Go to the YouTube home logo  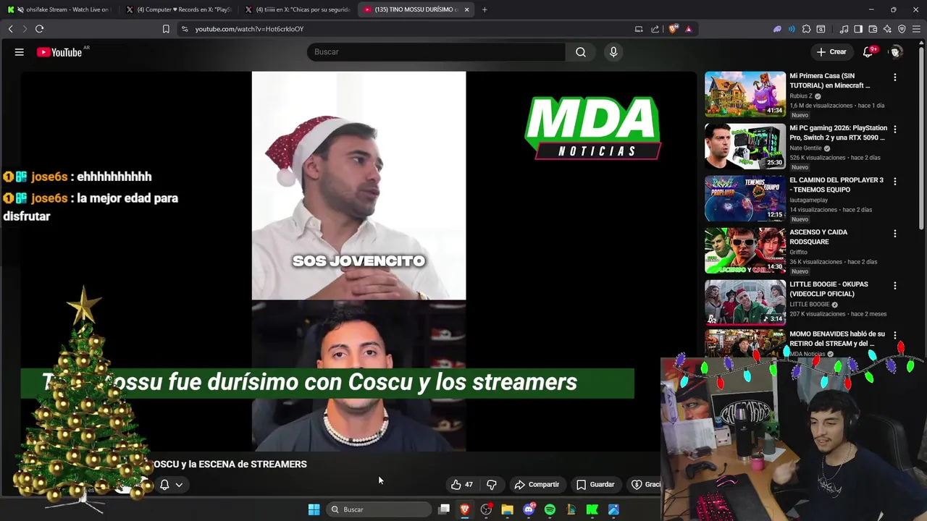59,52
